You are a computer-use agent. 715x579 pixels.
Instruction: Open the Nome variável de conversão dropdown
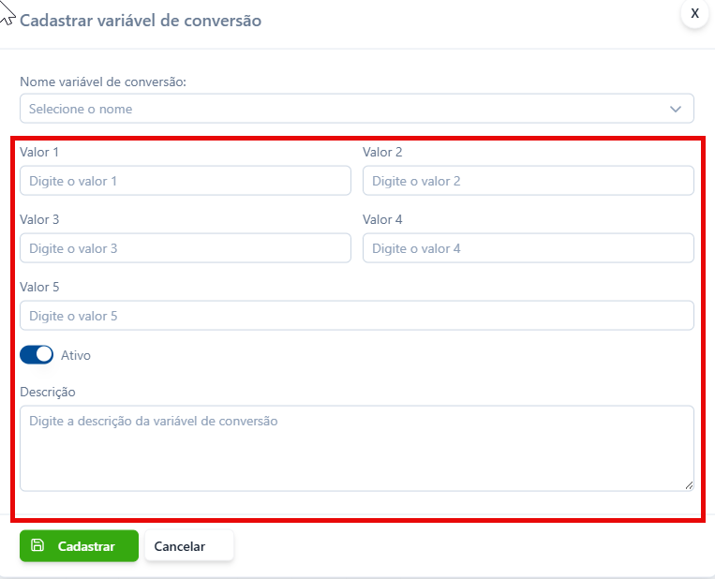(357, 109)
